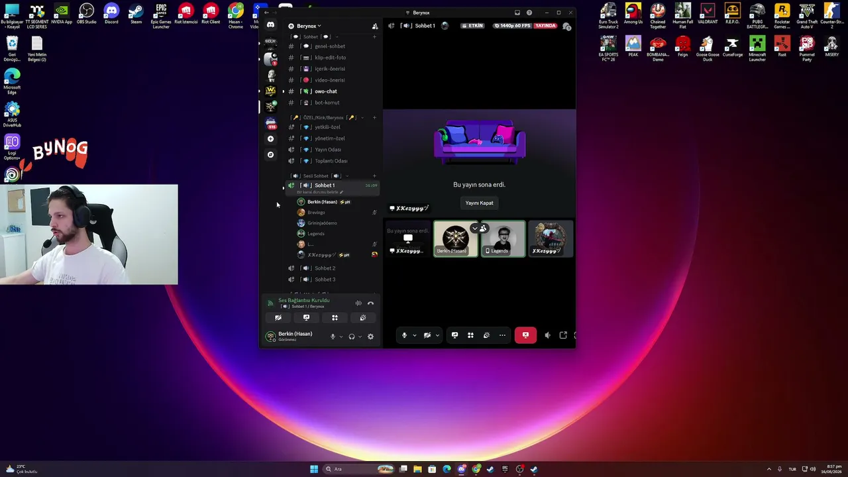
Task: Open microphone options arrow in call bar
Action: (414, 335)
